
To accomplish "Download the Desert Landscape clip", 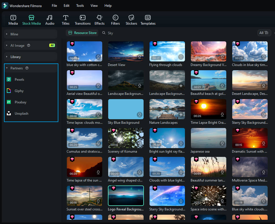I will click(x=263, y=86).
